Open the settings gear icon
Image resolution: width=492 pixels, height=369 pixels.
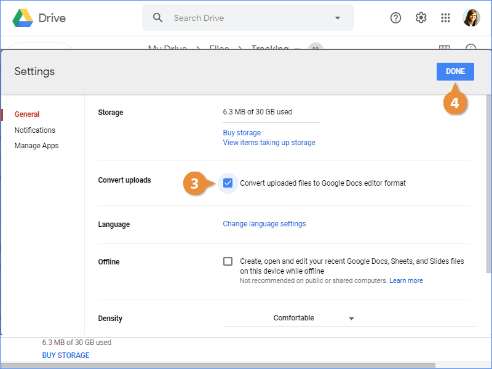tap(421, 18)
